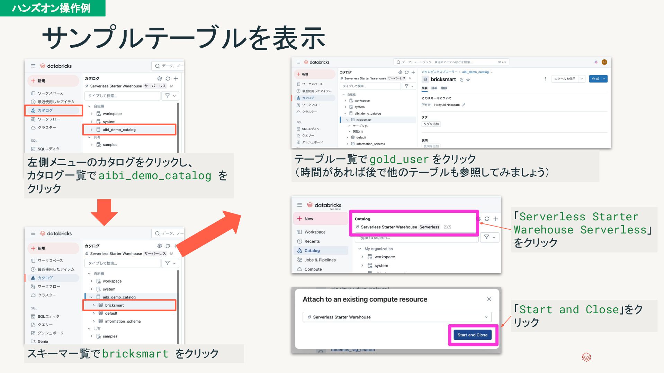Click plus icon in English Catalog screenshot
The height and width of the screenshot is (373, 664).
(x=496, y=219)
